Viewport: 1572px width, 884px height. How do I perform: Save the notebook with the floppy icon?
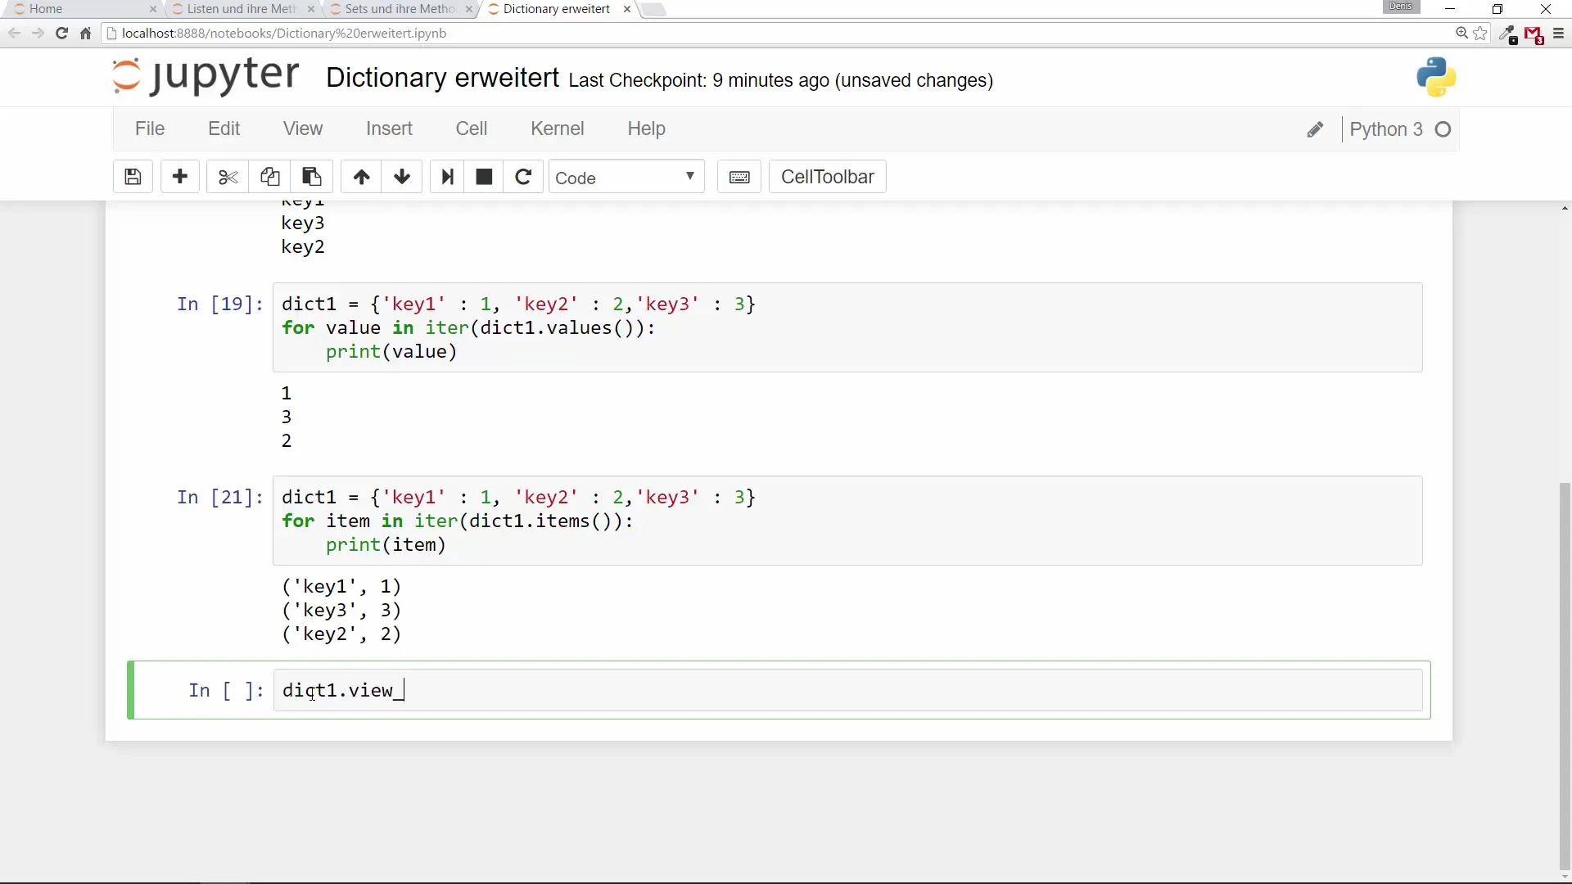tap(133, 177)
